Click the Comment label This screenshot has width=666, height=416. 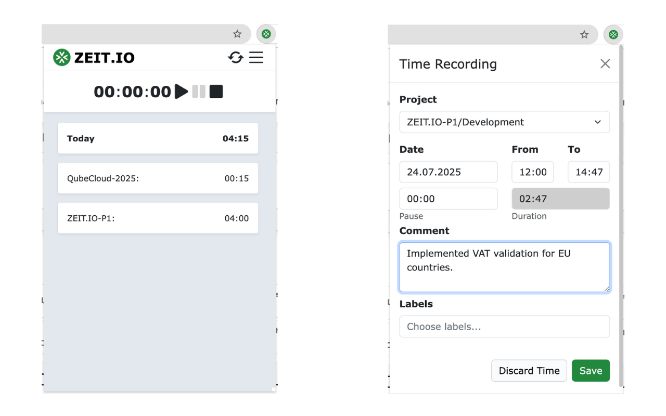424,231
